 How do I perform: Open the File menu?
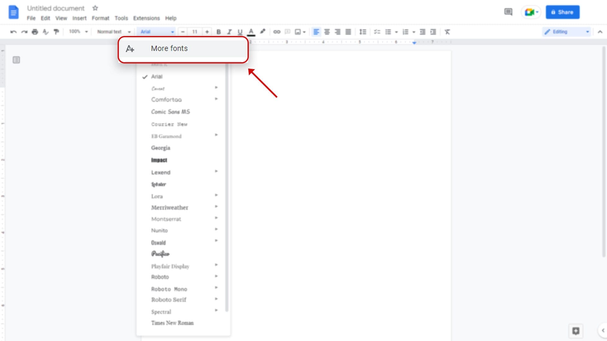click(31, 18)
